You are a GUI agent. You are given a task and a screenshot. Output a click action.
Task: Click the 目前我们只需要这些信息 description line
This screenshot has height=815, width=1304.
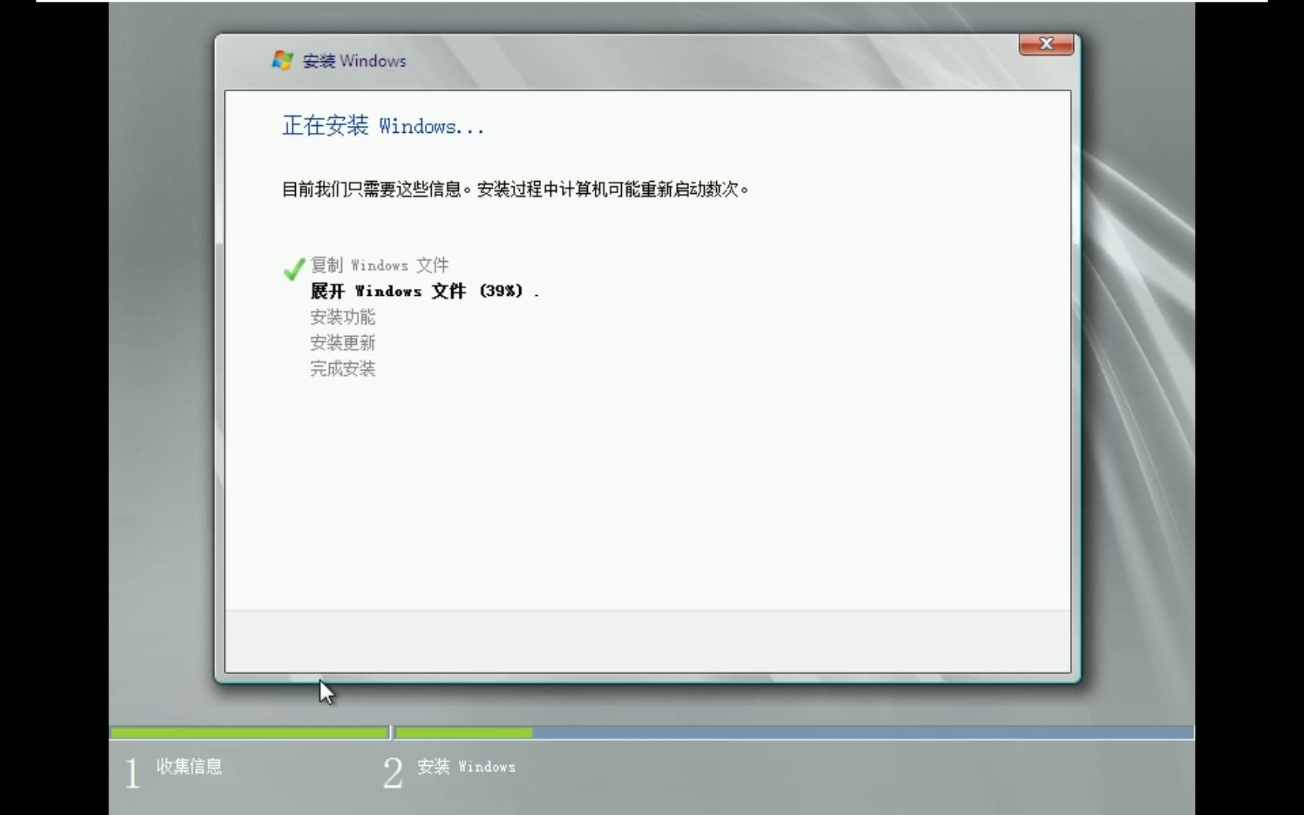click(515, 189)
